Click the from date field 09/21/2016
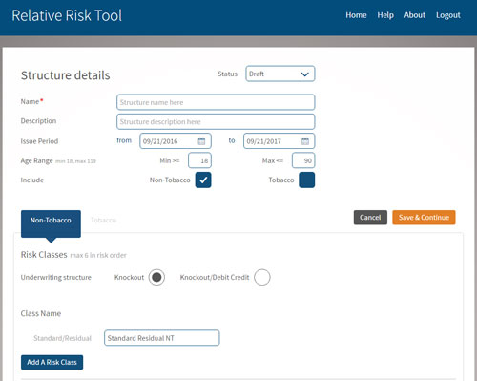477x381 pixels. tap(176, 141)
